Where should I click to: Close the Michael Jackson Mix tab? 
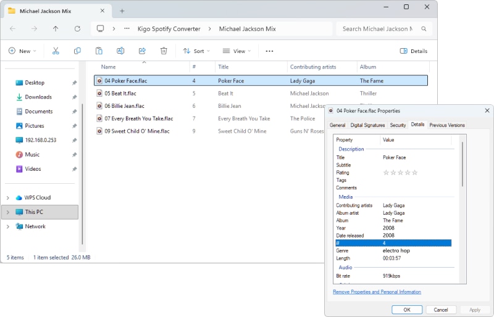103,10
